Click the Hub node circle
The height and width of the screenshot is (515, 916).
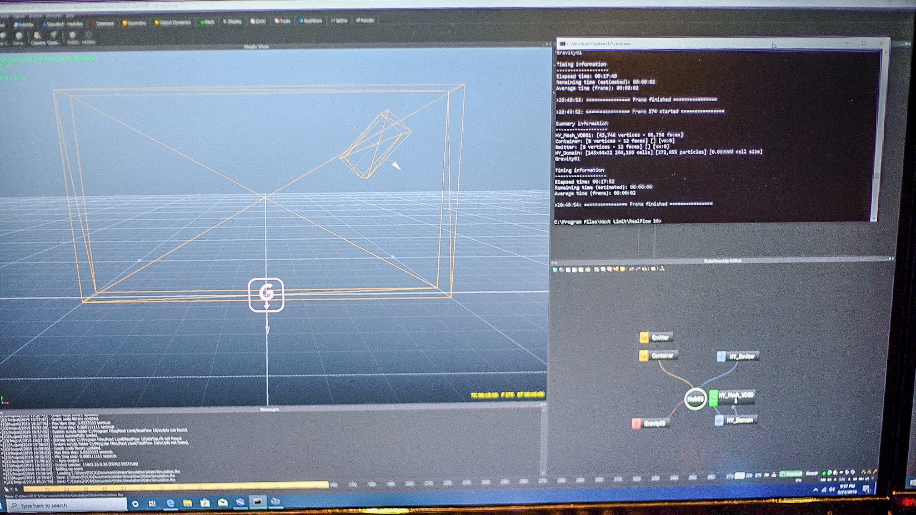click(695, 398)
